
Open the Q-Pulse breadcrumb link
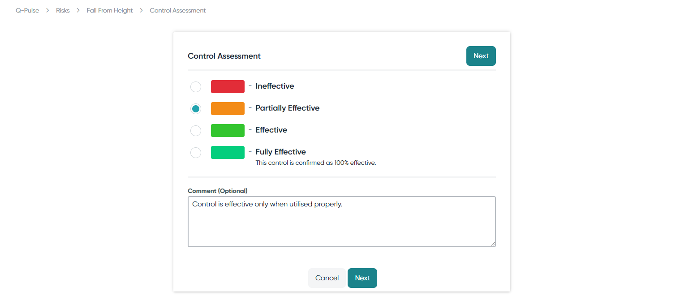tap(27, 10)
